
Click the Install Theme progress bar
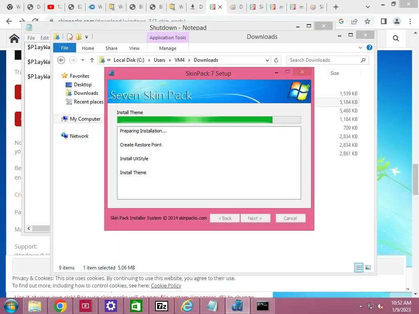[x=209, y=120]
